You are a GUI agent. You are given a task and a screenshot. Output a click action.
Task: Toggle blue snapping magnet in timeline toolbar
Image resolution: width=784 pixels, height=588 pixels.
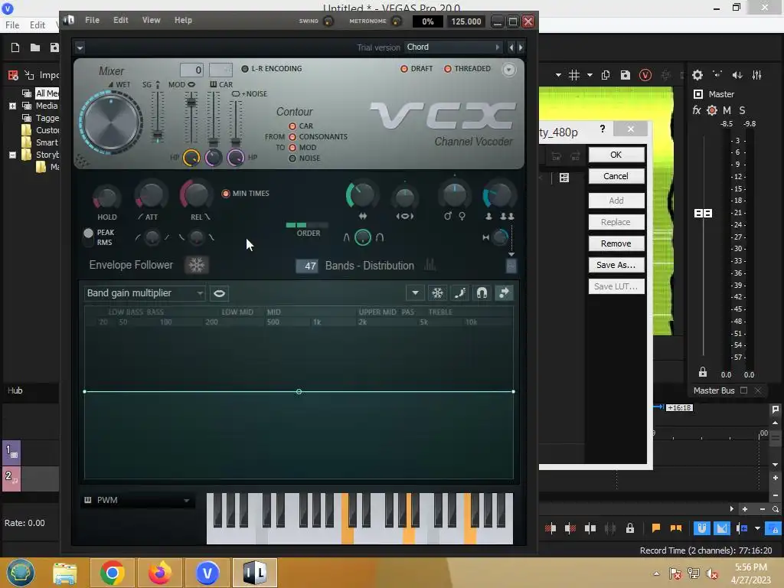point(701,528)
